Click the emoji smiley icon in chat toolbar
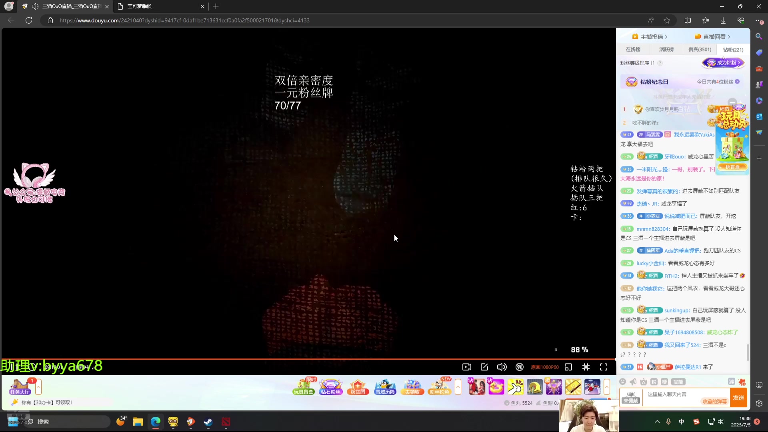 point(622,382)
